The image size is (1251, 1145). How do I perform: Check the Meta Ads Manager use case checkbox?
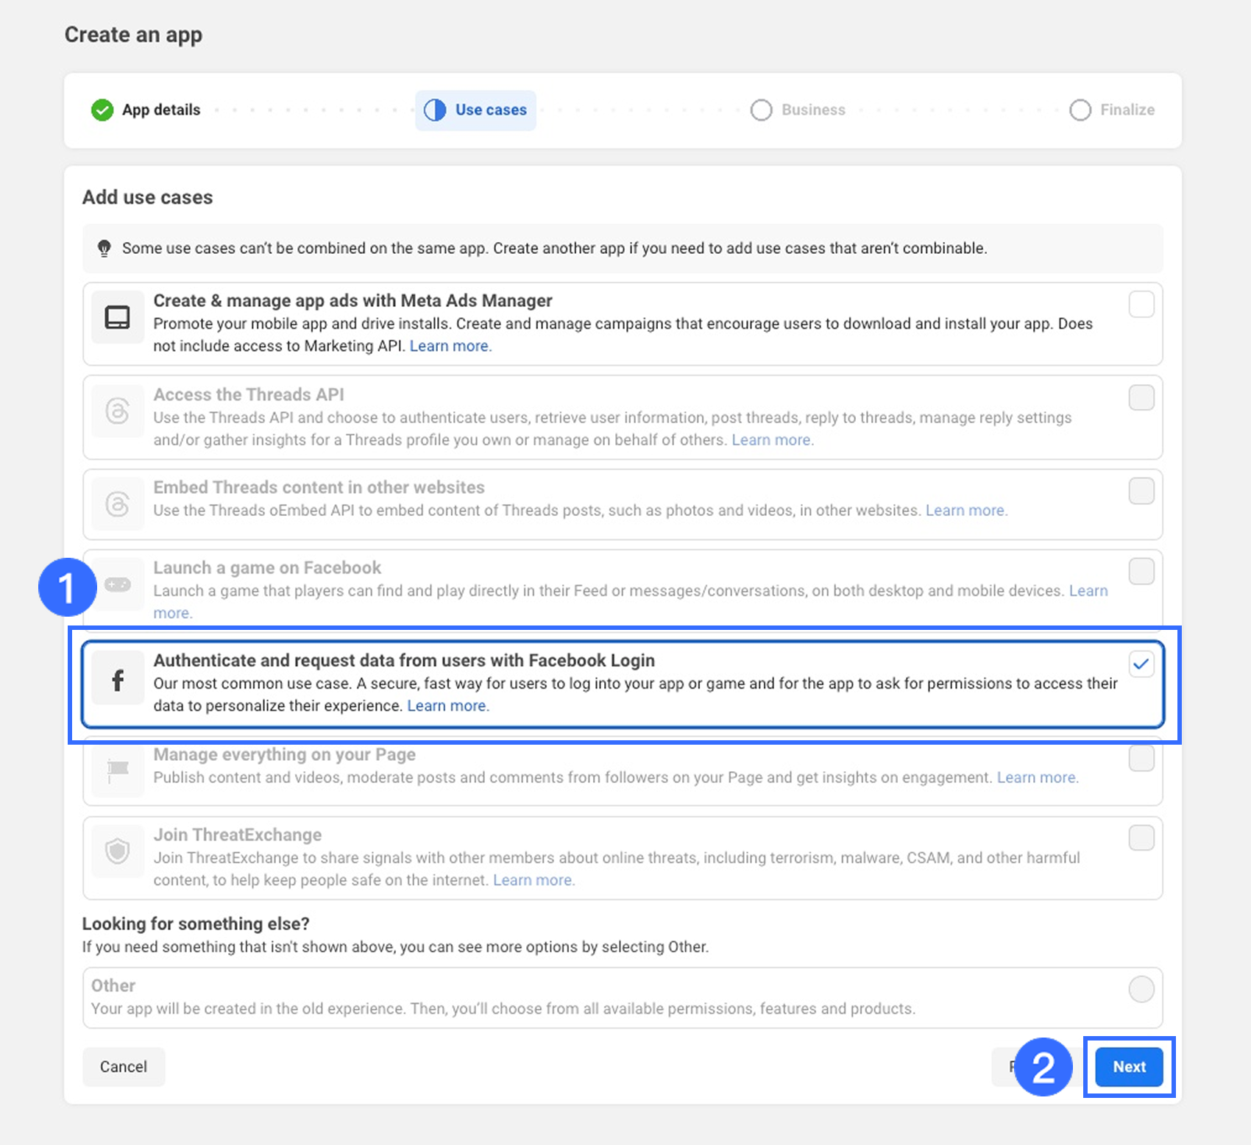pyautogui.click(x=1141, y=304)
